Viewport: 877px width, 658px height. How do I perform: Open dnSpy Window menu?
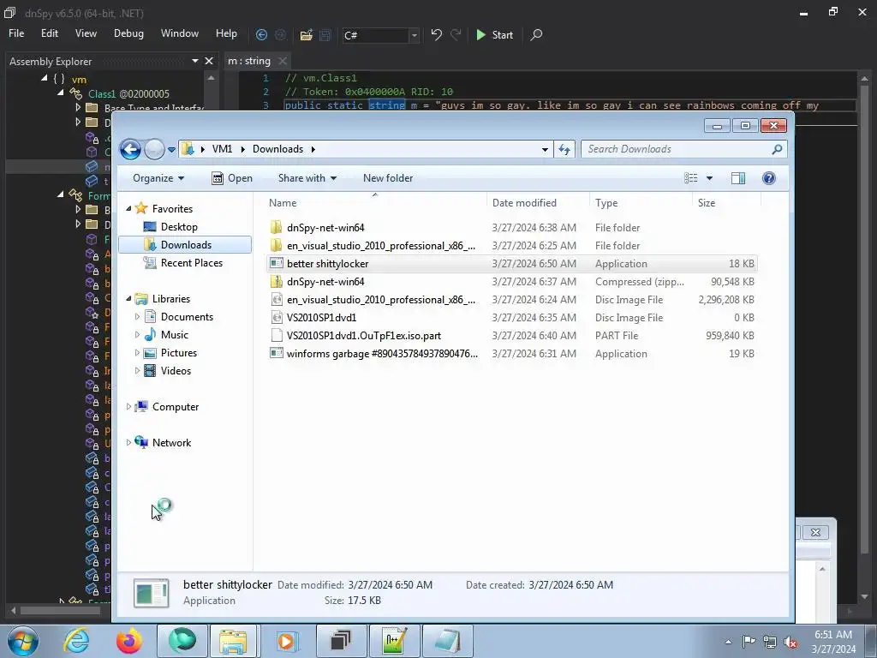coord(180,33)
